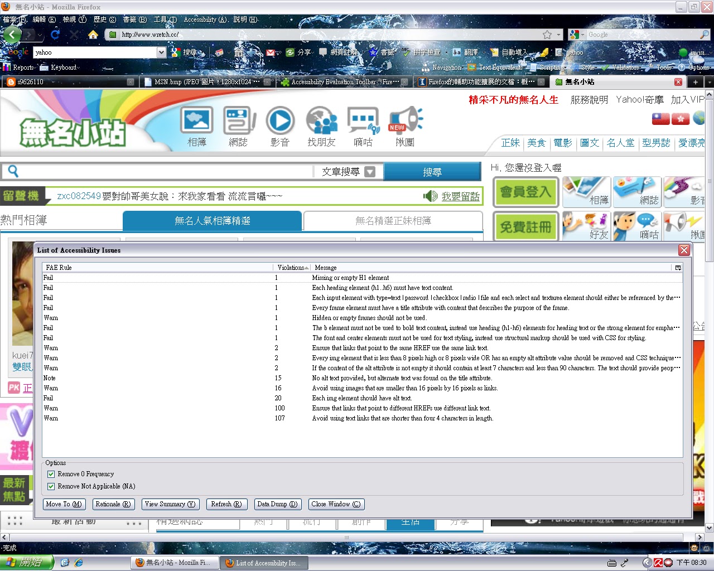The height and width of the screenshot is (571, 714).
Task: Click the search magnifier in Google box
Action: [x=705, y=35]
